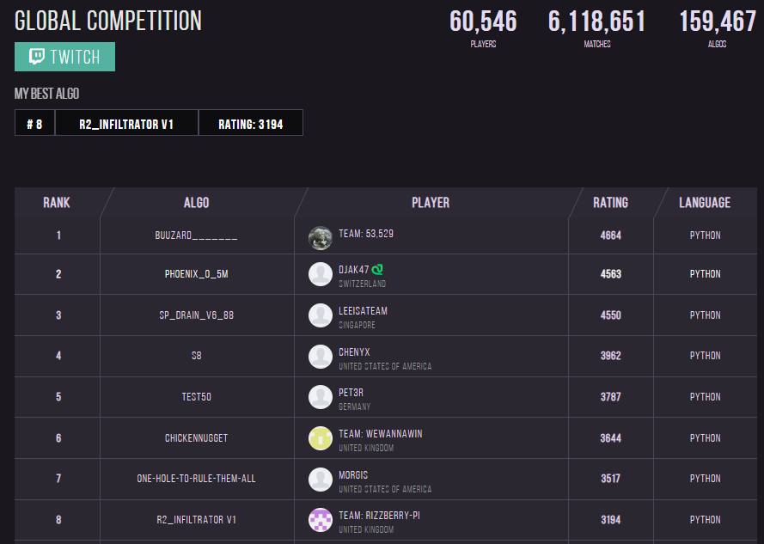Click R2_INFILTRATOR V1 in My Best Algo
Screen dimensions: 764x544
pyautogui.click(x=126, y=124)
